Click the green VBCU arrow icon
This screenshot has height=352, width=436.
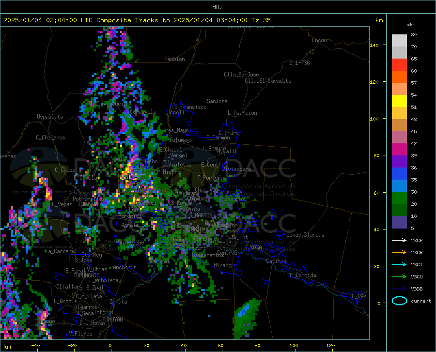tap(399, 277)
